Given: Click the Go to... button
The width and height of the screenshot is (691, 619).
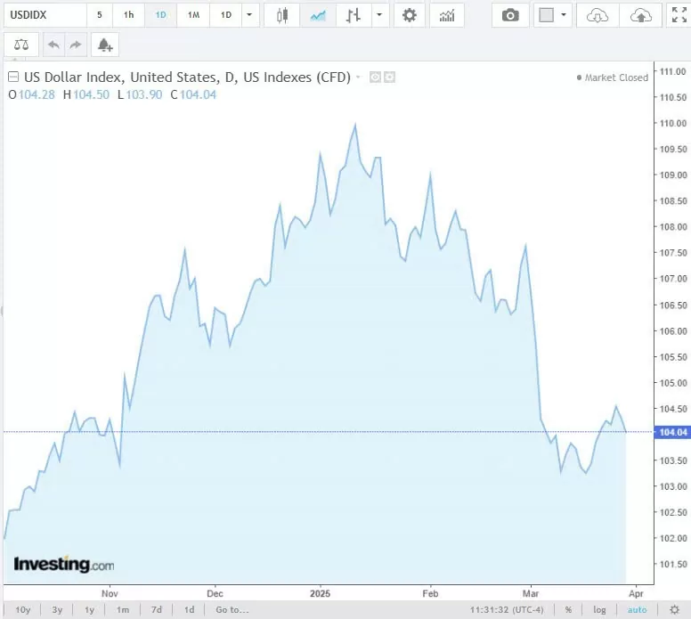Looking at the screenshot, I should click(x=232, y=610).
